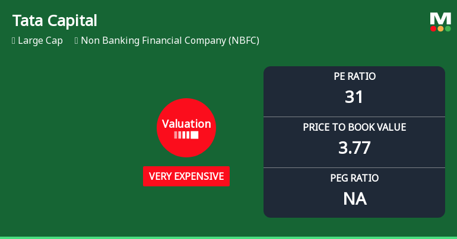This screenshot has width=457, height=239.
Task: Open the Non Banking Financial Company (NBFC) label
Action: coord(170,41)
